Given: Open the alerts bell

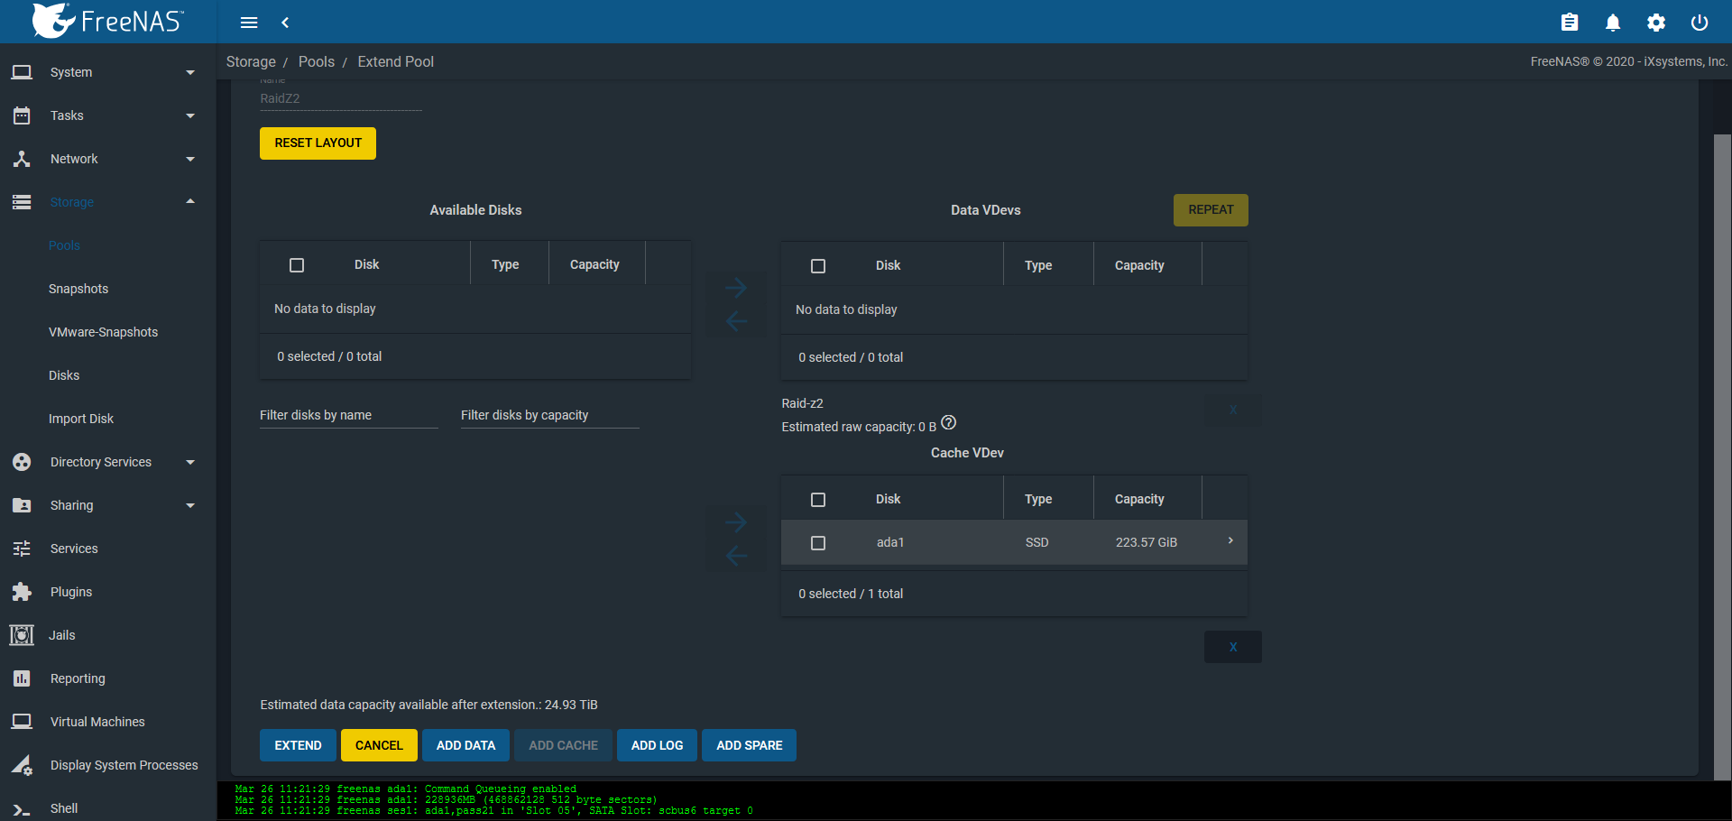Looking at the screenshot, I should [x=1613, y=23].
